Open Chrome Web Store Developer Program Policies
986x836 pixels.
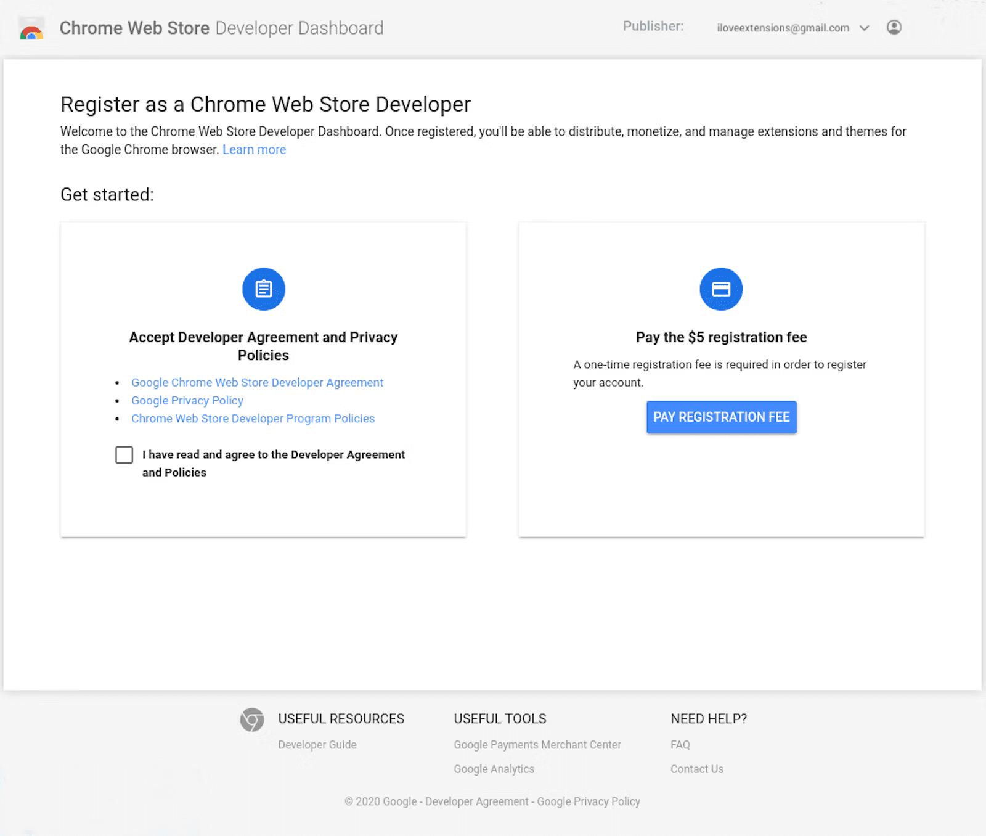[x=253, y=418]
